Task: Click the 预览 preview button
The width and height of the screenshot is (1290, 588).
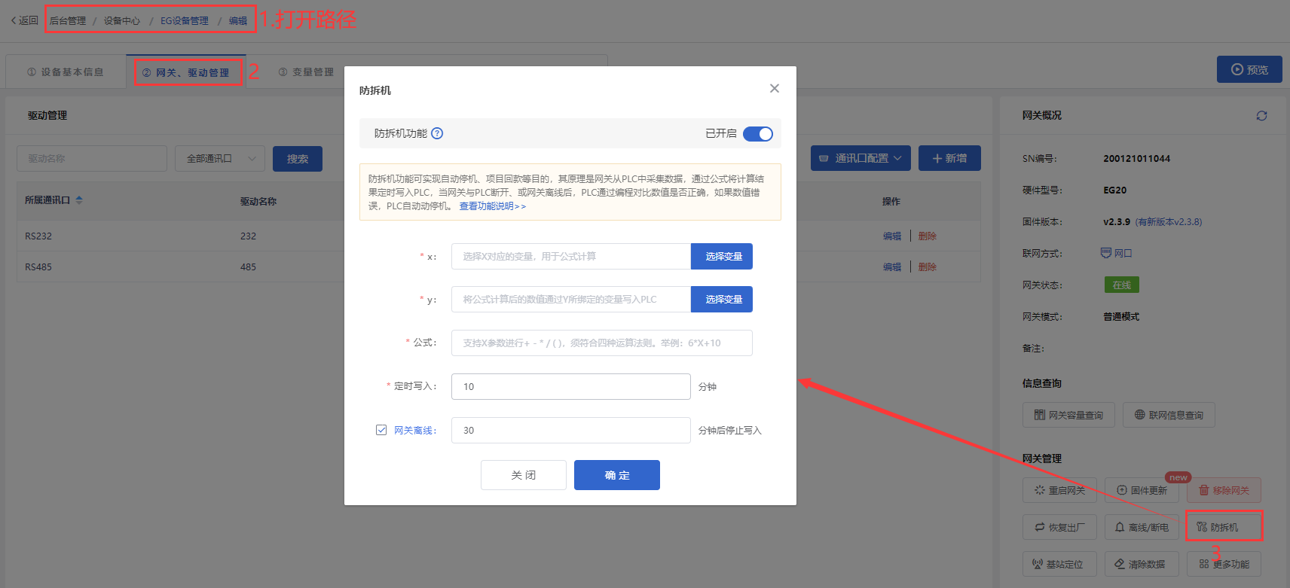Action: [x=1249, y=69]
